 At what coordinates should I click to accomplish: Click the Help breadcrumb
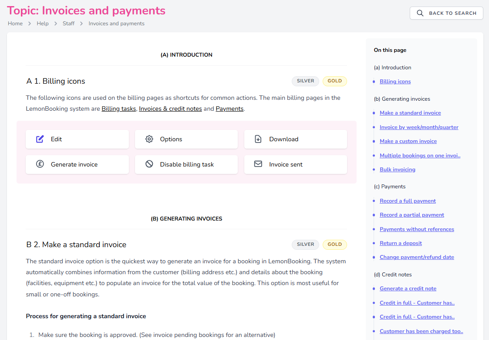point(42,23)
